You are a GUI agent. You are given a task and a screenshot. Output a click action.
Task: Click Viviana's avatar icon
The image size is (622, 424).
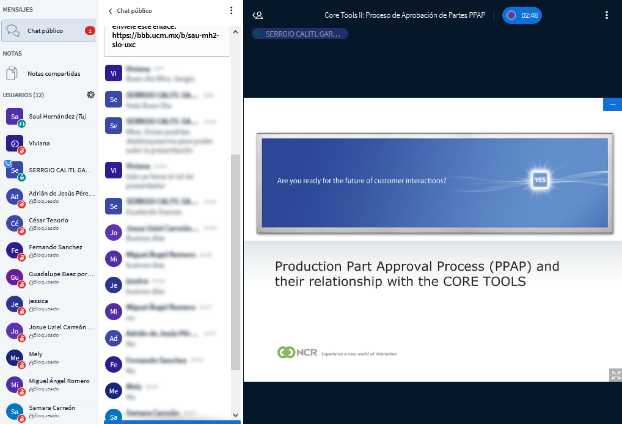[x=15, y=144]
